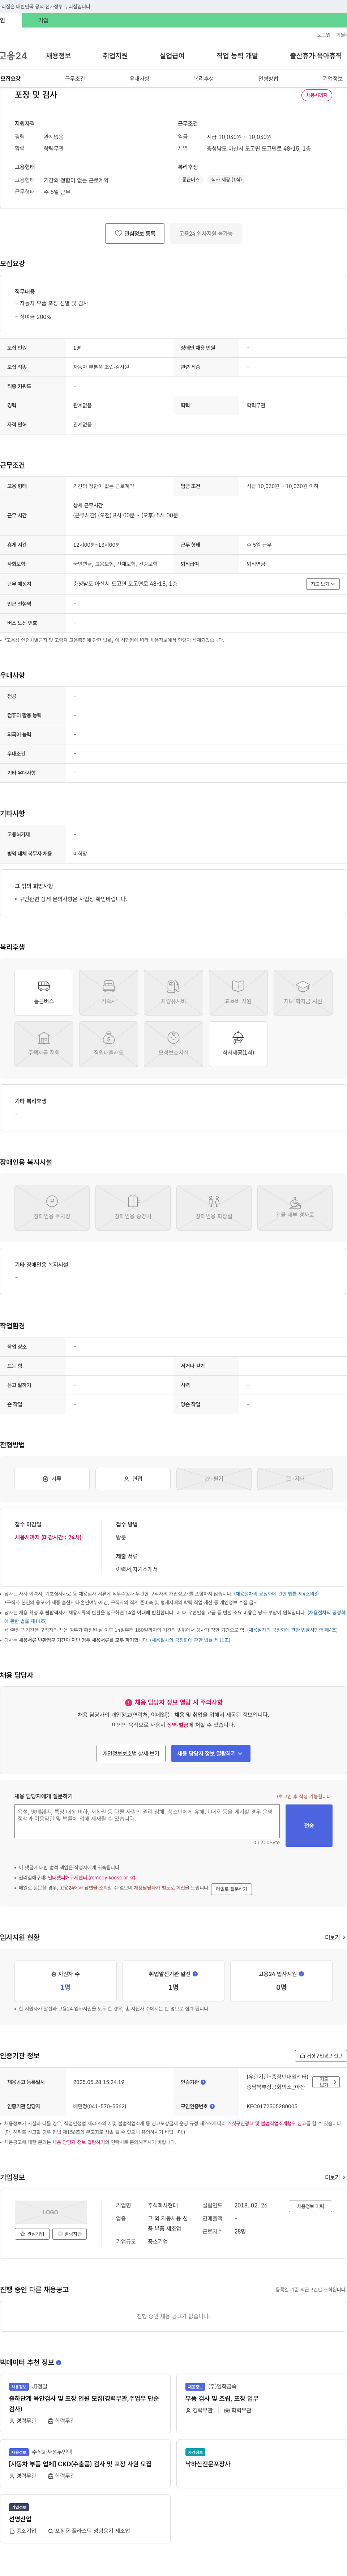The image size is (347, 2576).
Task: Focus the 채용 담당자에게 질문하기 text box
Action: [147, 1821]
